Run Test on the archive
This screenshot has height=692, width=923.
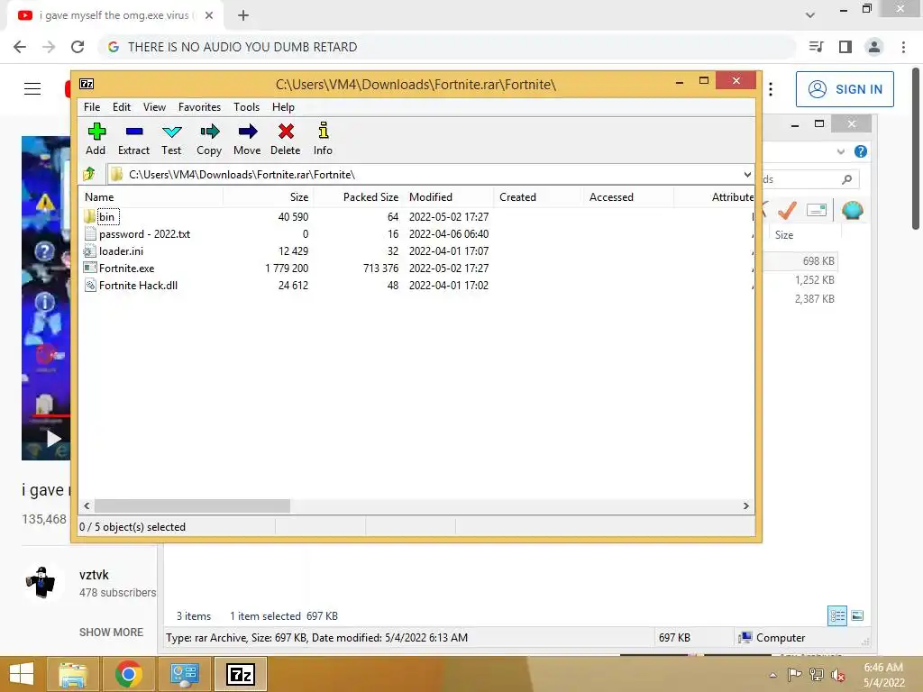coord(171,139)
